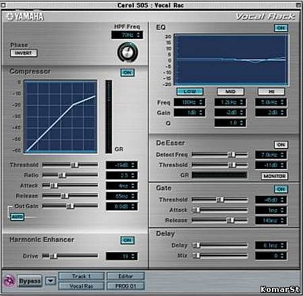Adjust the compressor Out Gain slider
The height and width of the screenshot is (296, 303).
pyautogui.click(x=70, y=206)
